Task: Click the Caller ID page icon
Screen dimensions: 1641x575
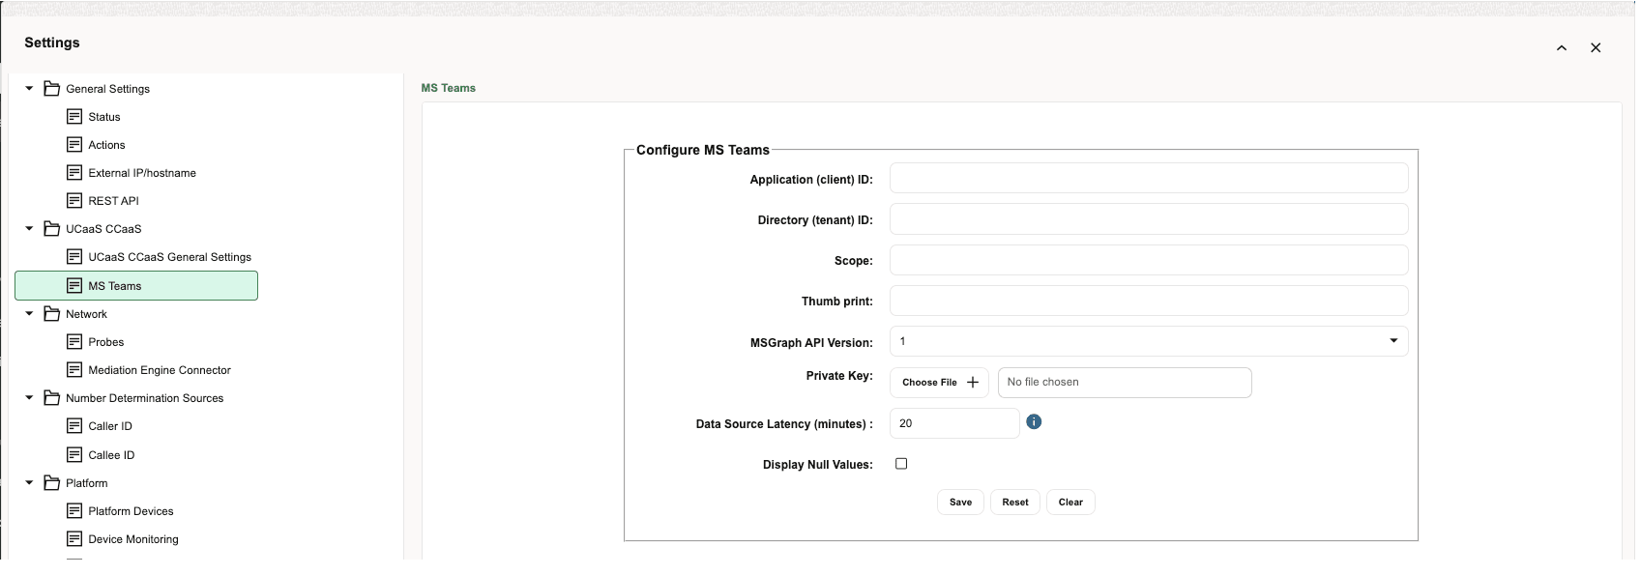Action: click(74, 425)
